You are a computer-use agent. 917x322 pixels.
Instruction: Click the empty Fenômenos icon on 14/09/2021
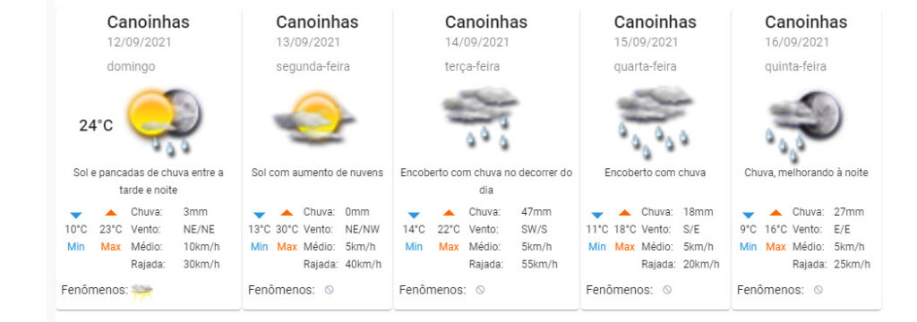(x=480, y=290)
